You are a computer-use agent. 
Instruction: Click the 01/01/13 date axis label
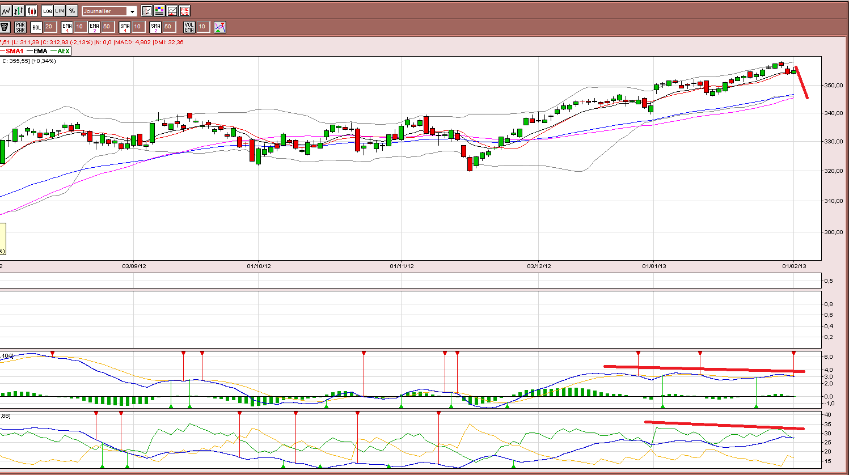(654, 266)
